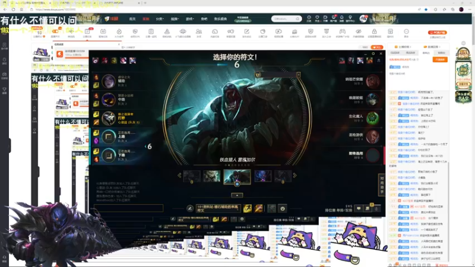Image resolution: width=475 pixels, height=267 pixels.
Task: Open the 对局助手 side tab
Action: [x=382, y=185]
